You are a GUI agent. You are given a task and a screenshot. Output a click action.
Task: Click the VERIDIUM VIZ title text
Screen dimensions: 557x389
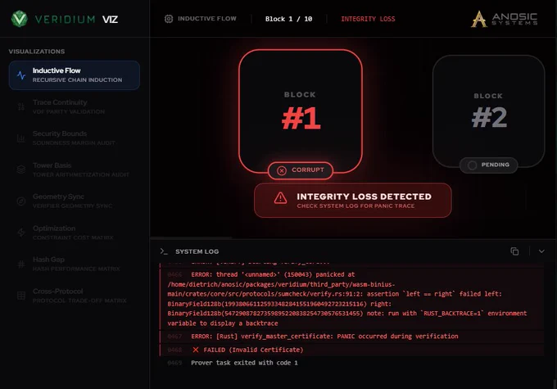click(76, 19)
